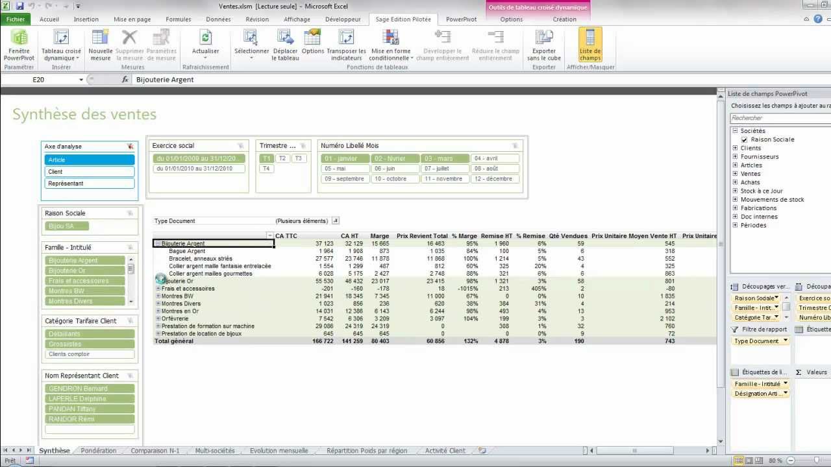Clear the Famille - Intitulé slicer filter

point(130,248)
